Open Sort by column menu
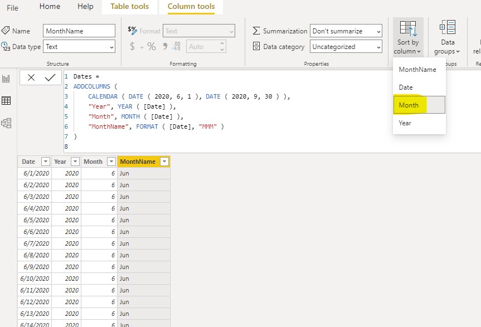The width and height of the screenshot is (481, 327). point(407,37)
